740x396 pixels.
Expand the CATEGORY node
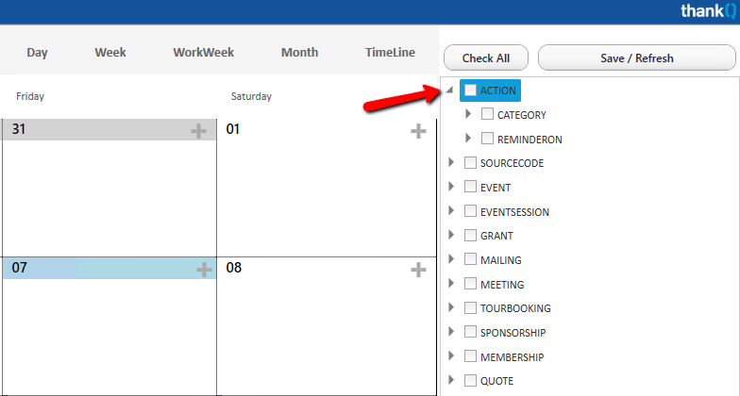468,113
